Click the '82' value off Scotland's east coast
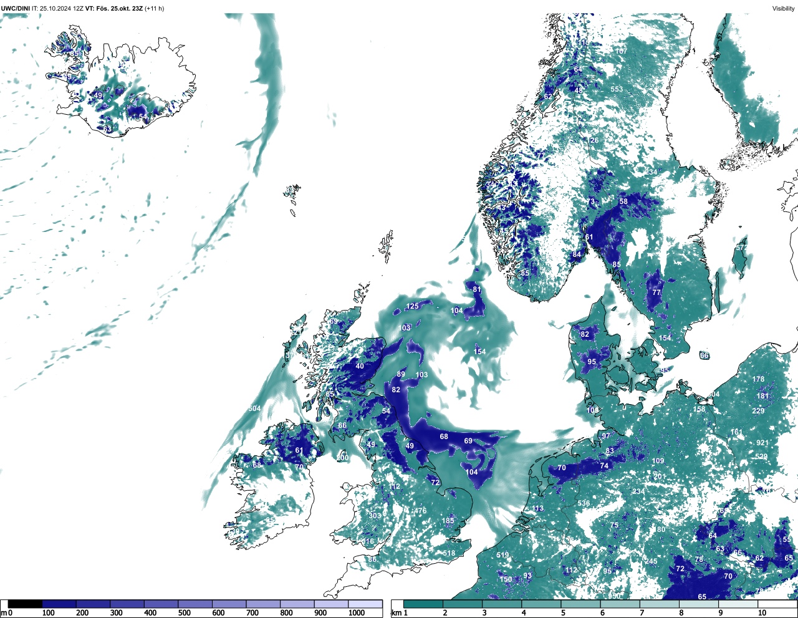798x618 pixels. click(x=396, y=390)
